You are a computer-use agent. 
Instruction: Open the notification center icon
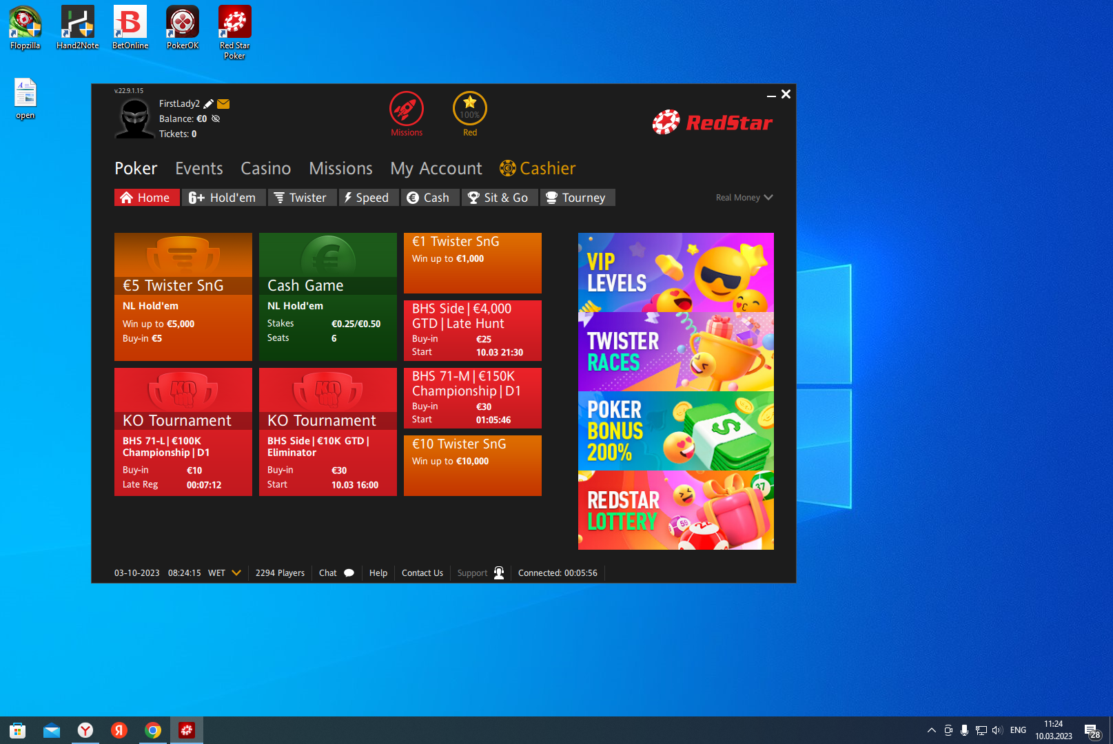pos(1092,731)
